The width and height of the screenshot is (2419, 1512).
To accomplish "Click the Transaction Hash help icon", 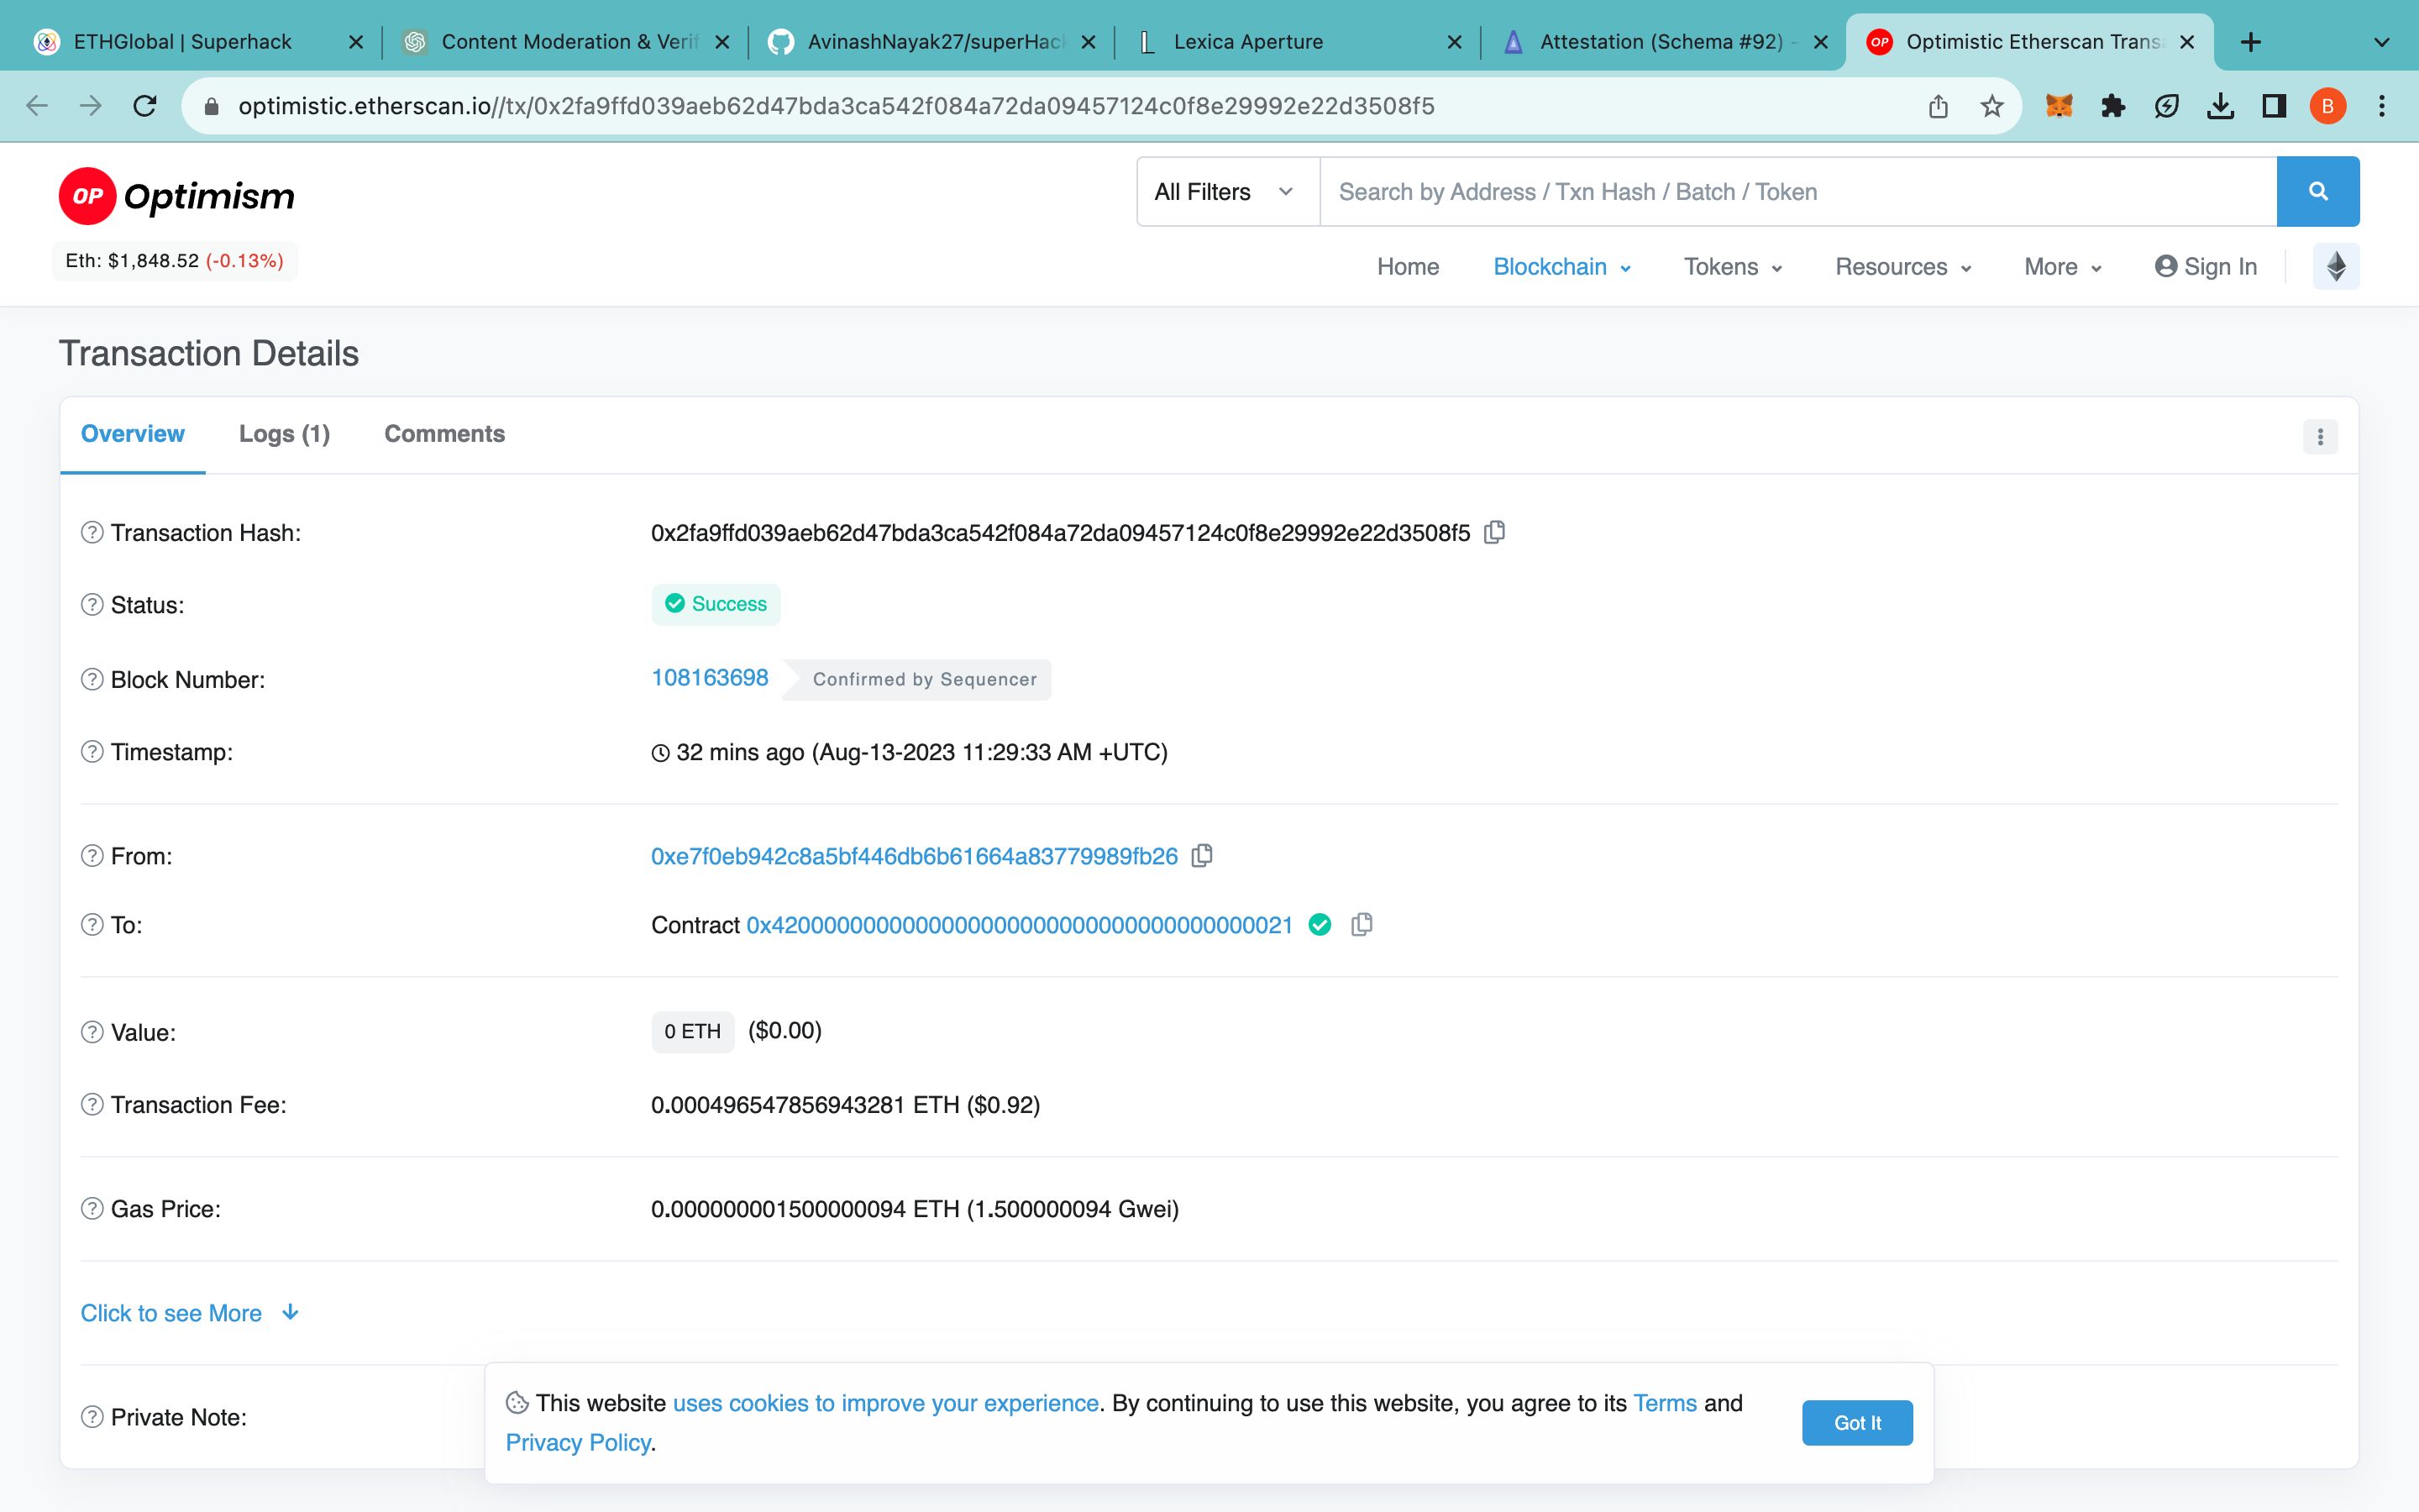I will tap(92, 532).
